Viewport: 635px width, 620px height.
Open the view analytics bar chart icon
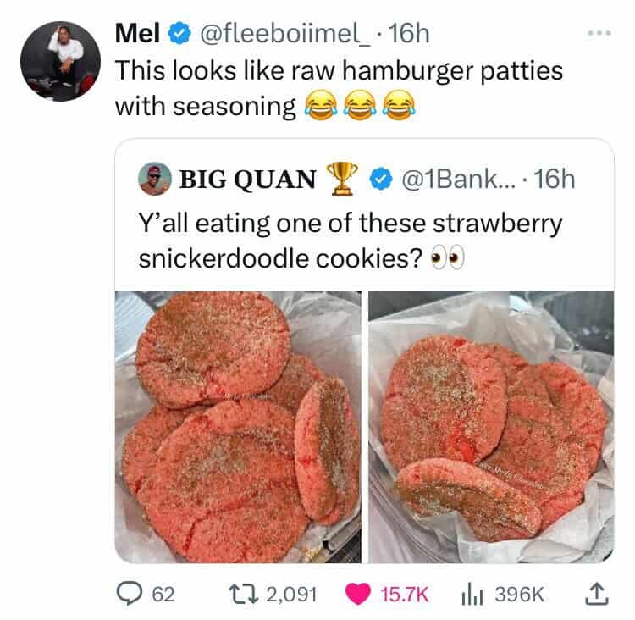[472, 595]
